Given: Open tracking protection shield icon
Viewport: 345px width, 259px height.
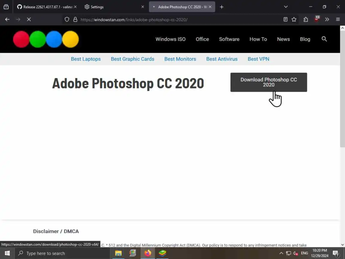Looking at the screenshot, I should click(67, 19).
